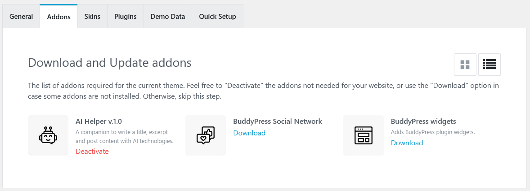Viewport: 530px width, 191px height.
Task: Open the General tab
Action: click(x=21, y=16)
